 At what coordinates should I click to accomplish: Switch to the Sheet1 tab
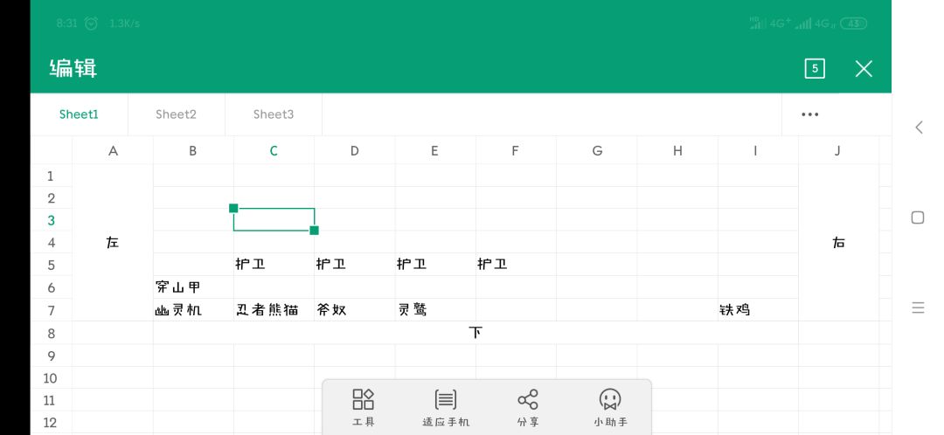click(x=79, y=114)
